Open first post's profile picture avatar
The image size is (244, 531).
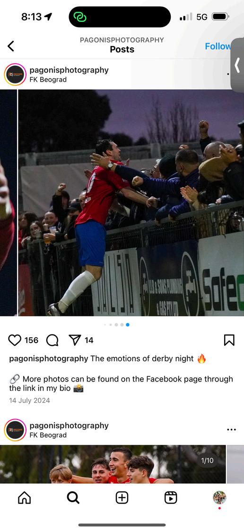pyautogui.click(x=15, y=75)
